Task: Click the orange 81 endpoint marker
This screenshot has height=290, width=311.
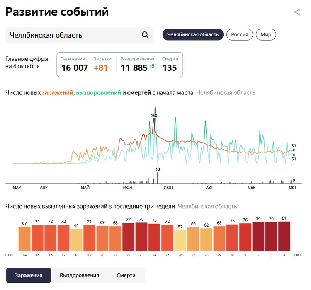Action: pos(294,150)
